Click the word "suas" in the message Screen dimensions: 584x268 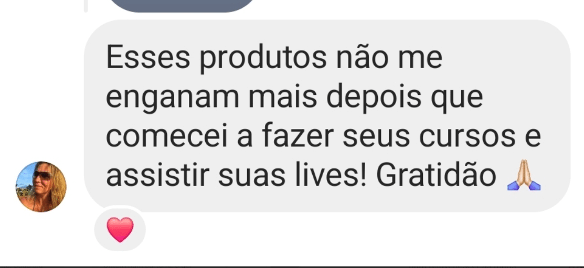252,176
